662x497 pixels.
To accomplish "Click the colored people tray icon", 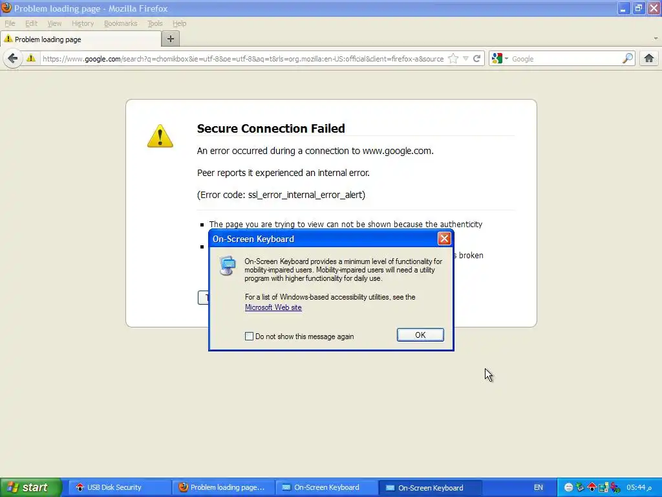I will point(615,487).
